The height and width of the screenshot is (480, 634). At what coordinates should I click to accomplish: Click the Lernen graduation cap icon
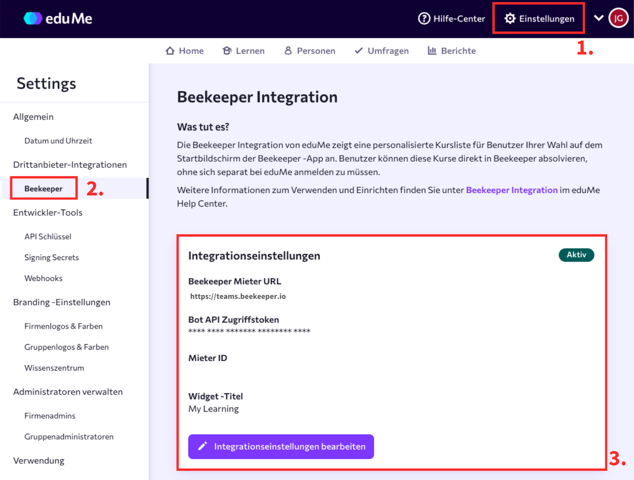pyautogui.click(x=227, y=51)
